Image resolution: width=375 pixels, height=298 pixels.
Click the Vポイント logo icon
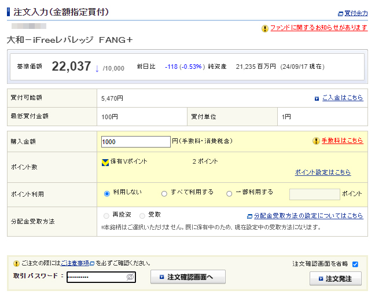coord(105,162)
